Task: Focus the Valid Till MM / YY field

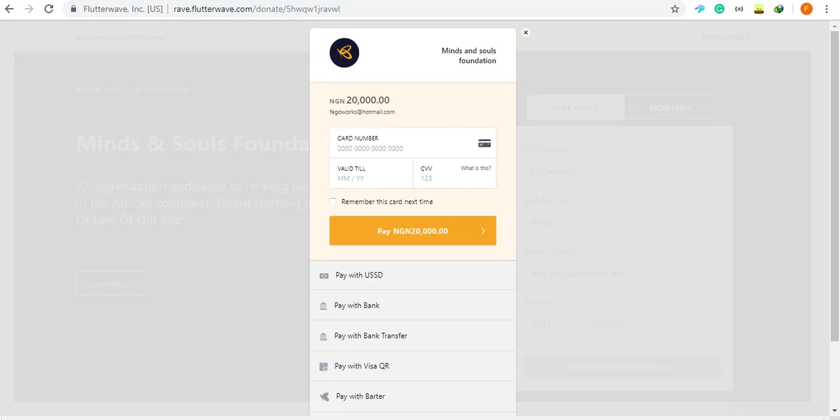Action: (371, 173)
